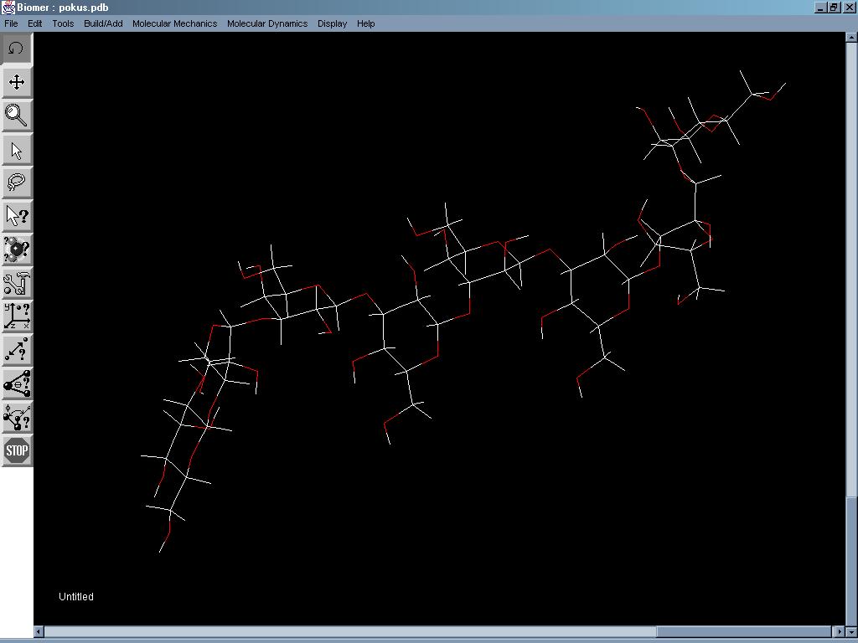Choose the arrow selection pointer tool
858x643 pixels.
click(x=17, y=149)
